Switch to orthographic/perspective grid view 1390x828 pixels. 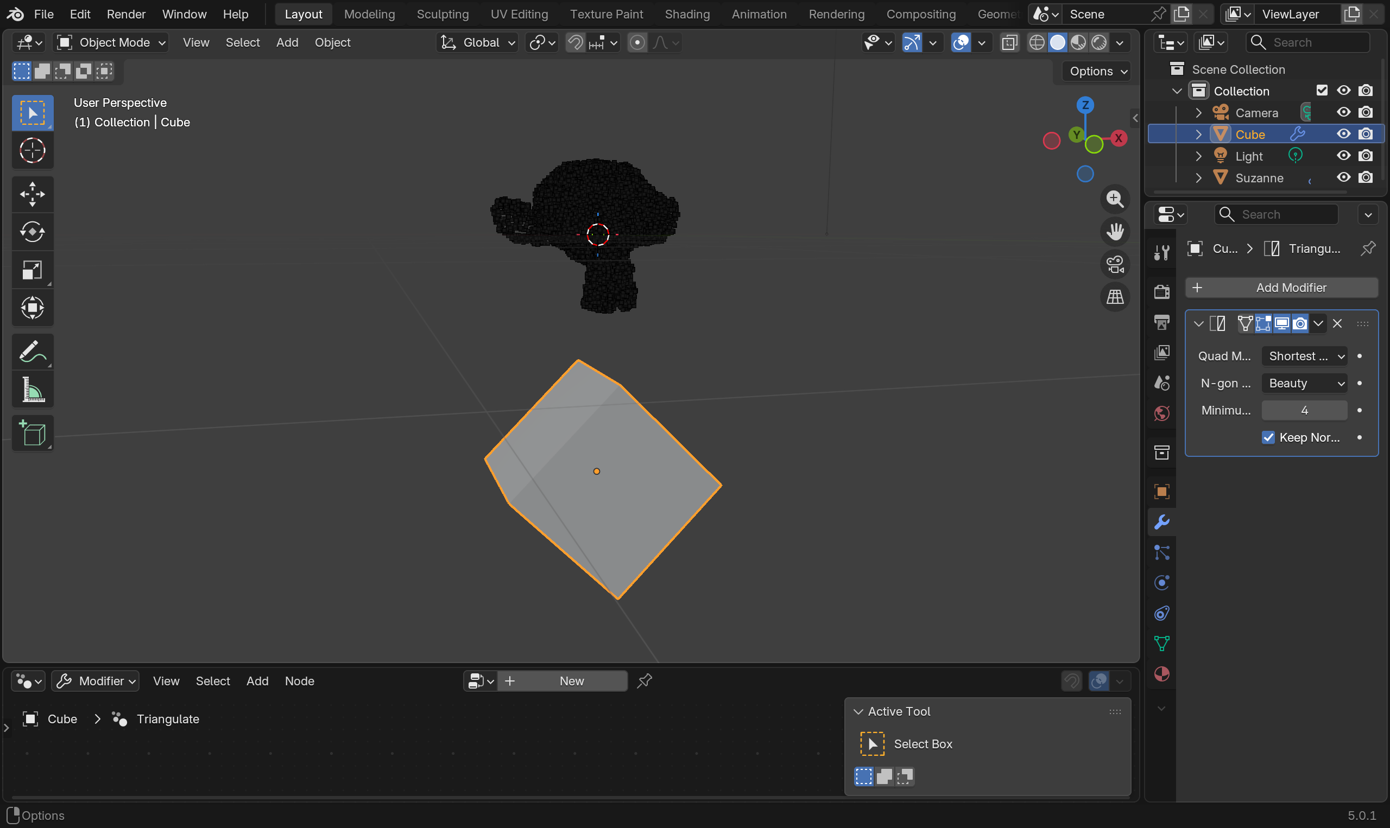pyautogui.click(x=1115, y=297)
